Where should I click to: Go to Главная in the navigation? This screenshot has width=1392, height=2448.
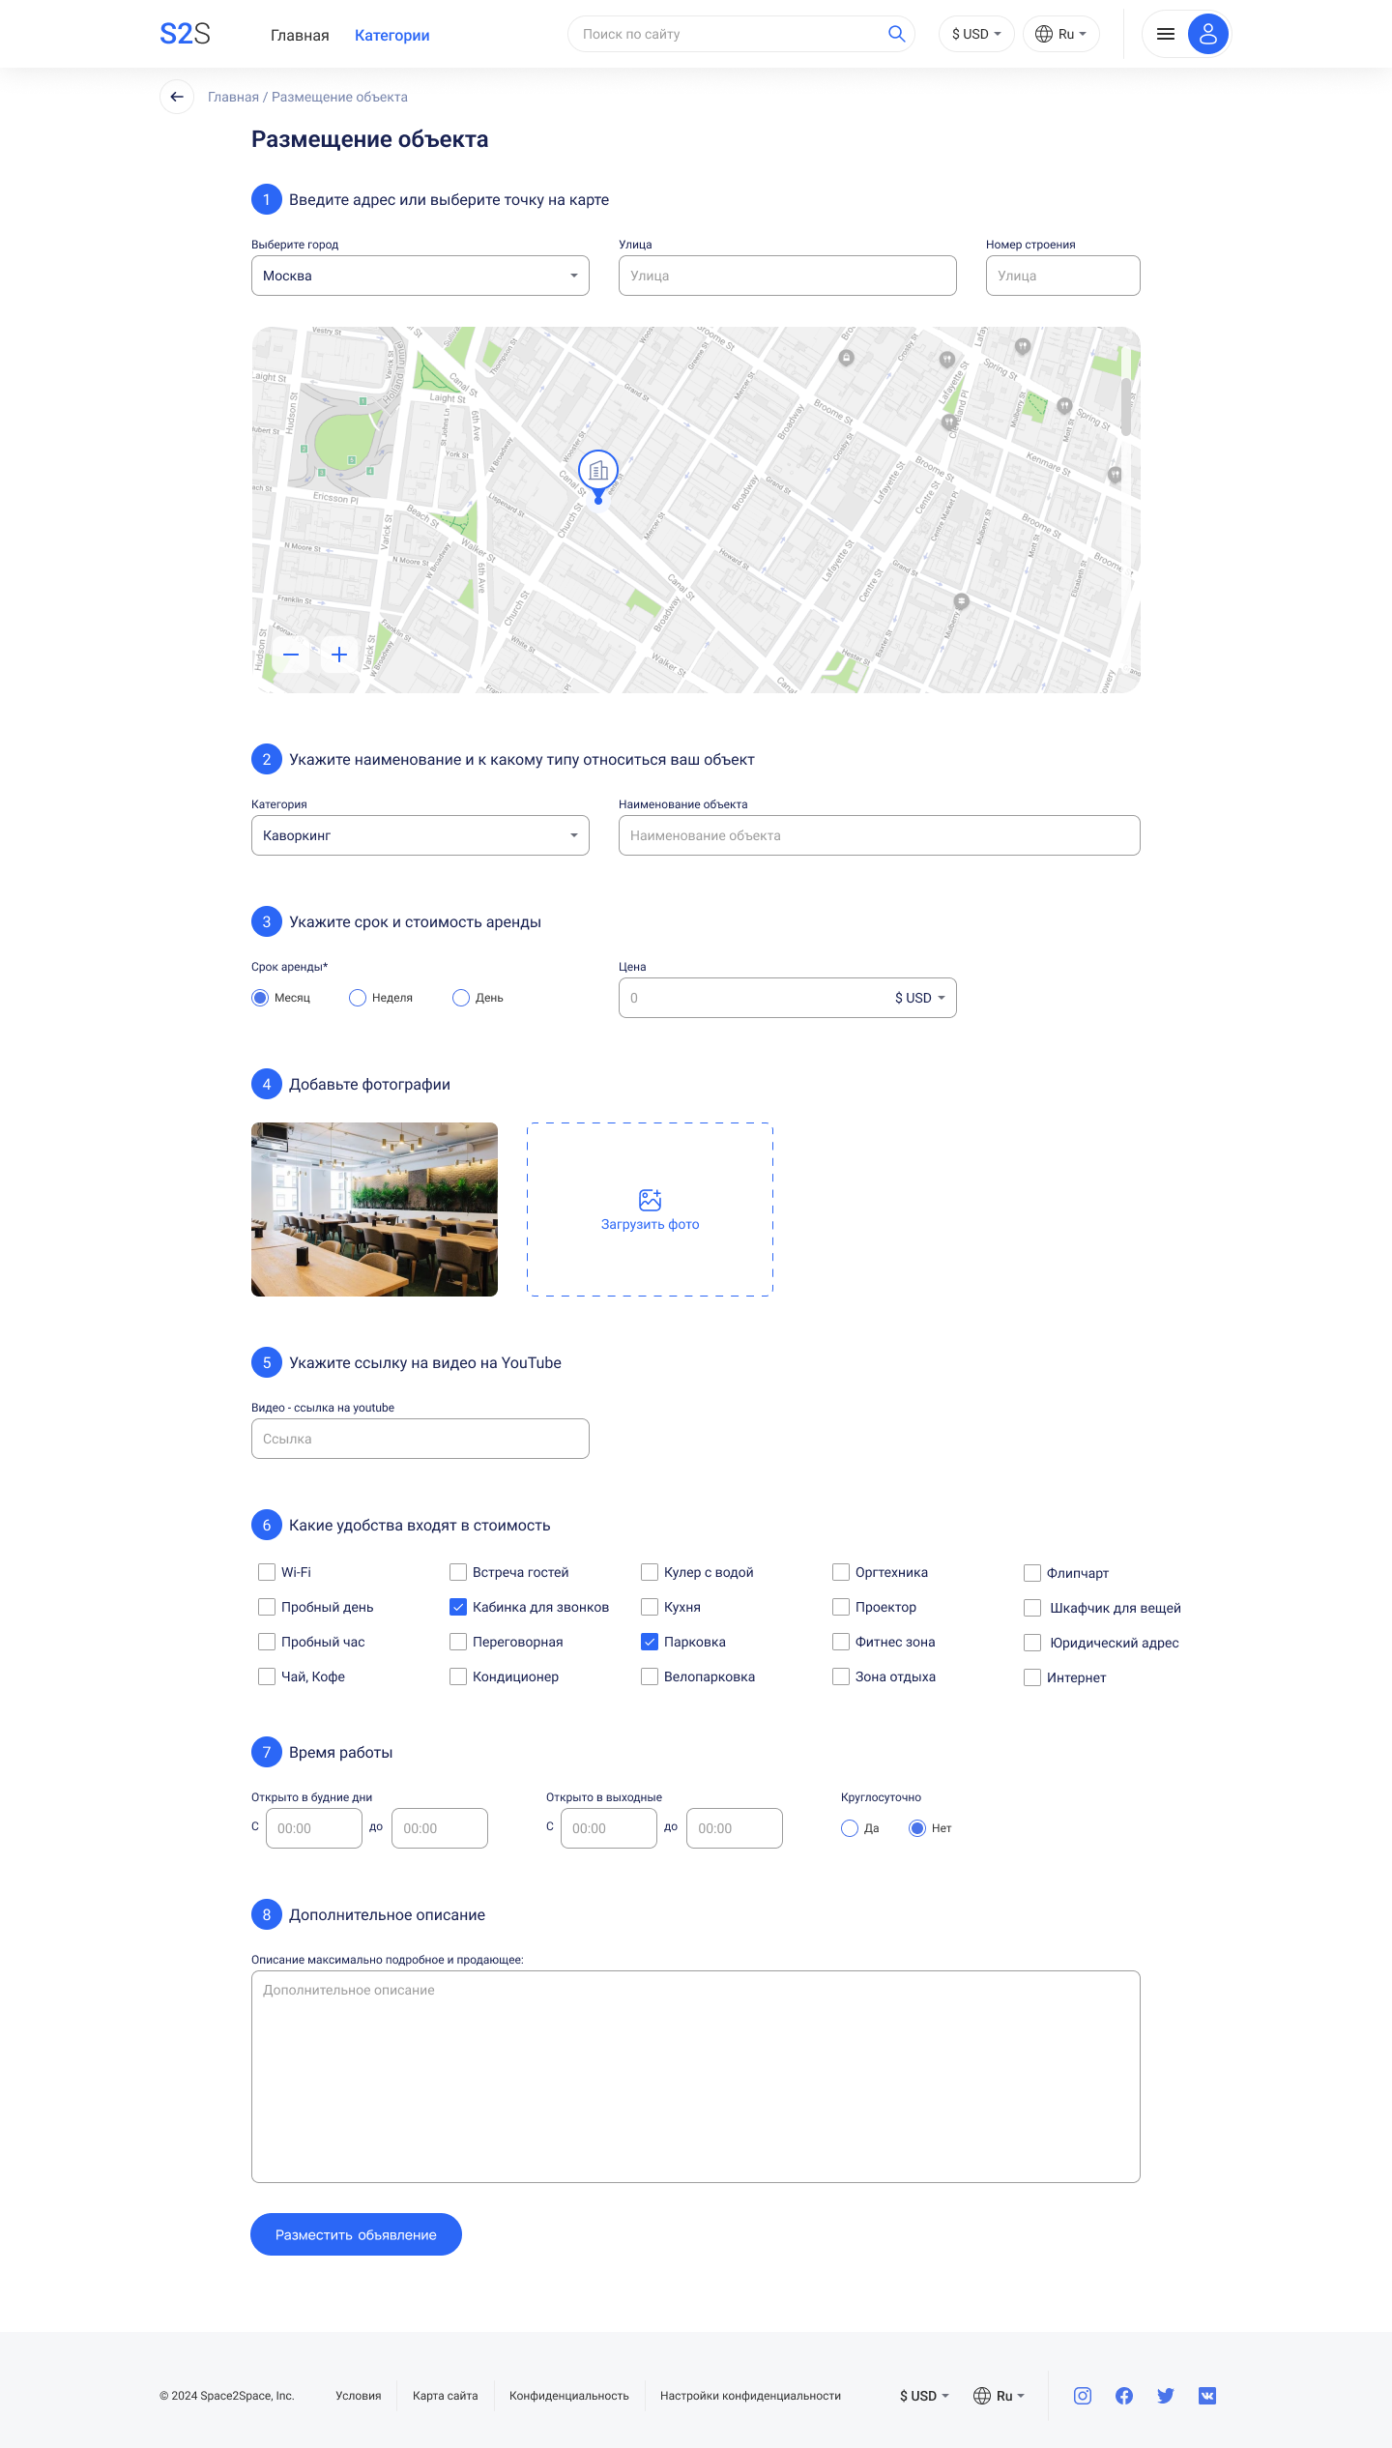click(x=300, y=36)
